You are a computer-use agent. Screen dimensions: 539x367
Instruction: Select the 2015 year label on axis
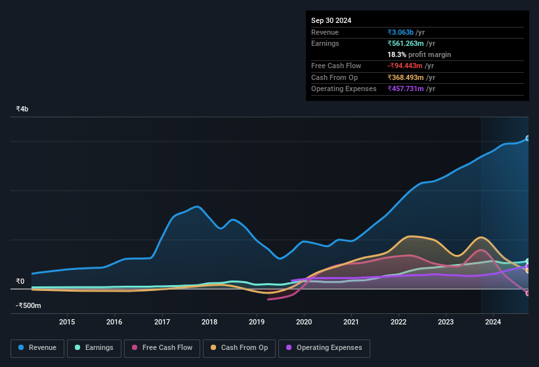click(x=67, y=322)
